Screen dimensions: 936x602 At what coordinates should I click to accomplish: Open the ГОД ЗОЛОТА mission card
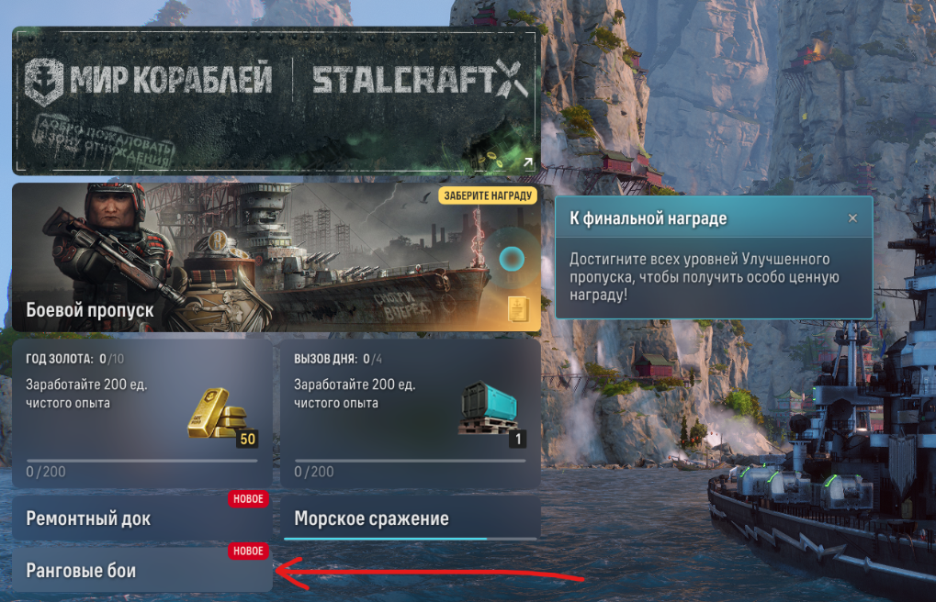click(x=142, y=414)
